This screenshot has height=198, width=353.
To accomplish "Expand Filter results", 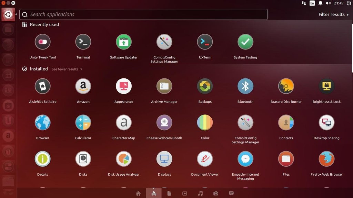I will click(x=333, y=14).
